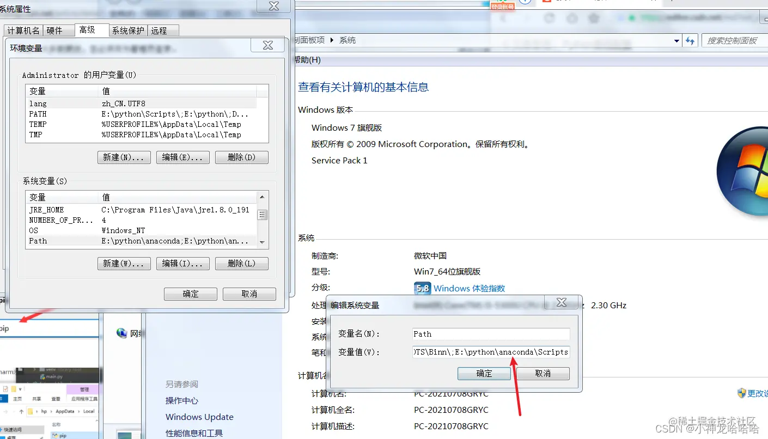
Task: Open the 帮助(H) menu in the Control Panel
Action: pyautogui.click(x=308, y=59)
